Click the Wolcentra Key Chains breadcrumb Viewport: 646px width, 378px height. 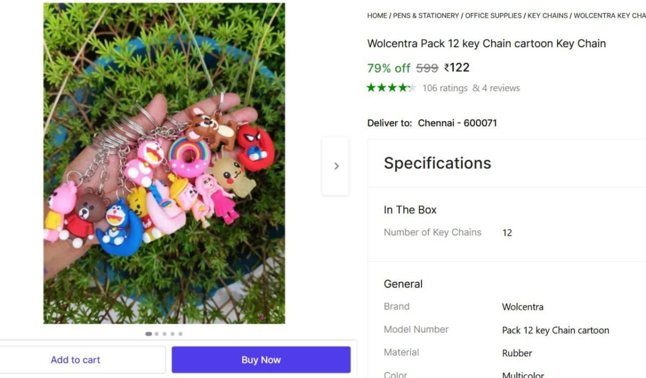point(609,16)
